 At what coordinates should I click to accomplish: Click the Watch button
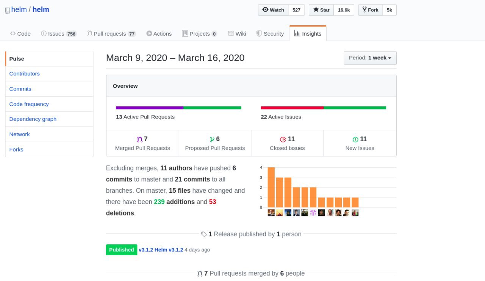click(273, 10)
